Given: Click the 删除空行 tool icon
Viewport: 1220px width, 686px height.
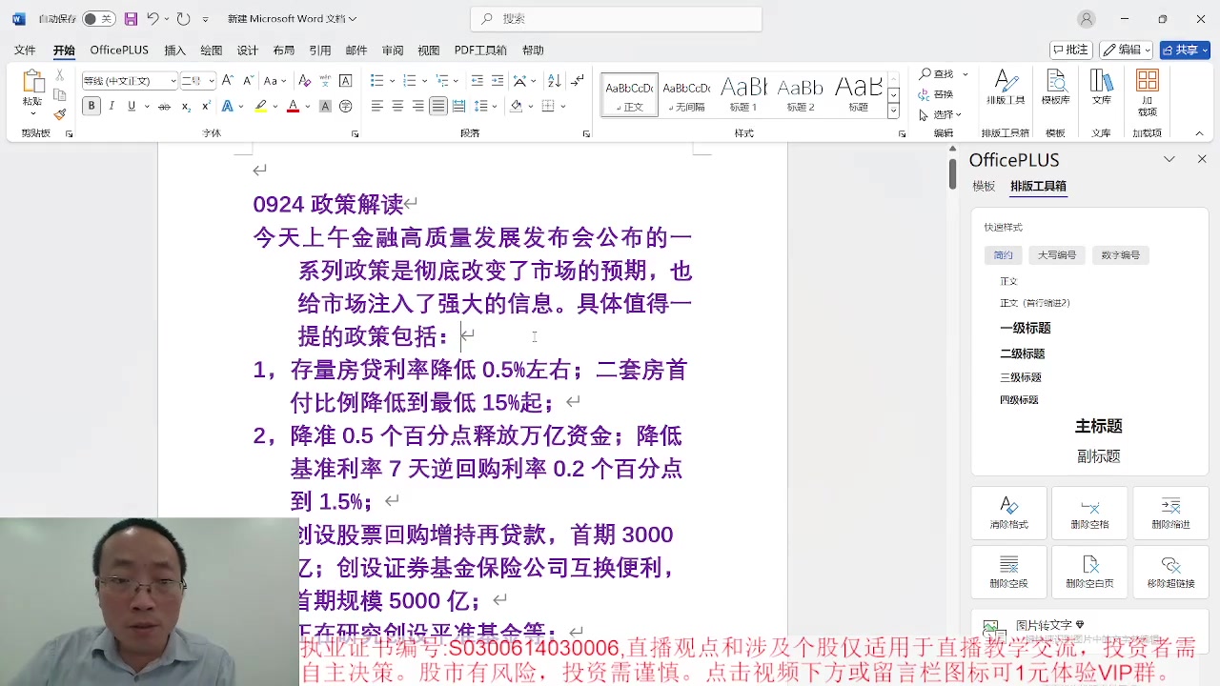Looking at the screenshot, I should (1008, 571).
